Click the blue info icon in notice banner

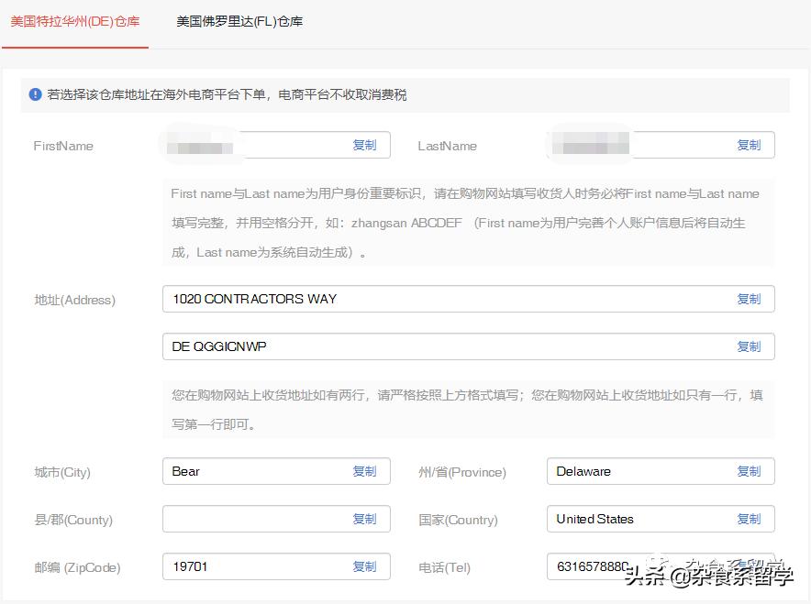point(35,94)
